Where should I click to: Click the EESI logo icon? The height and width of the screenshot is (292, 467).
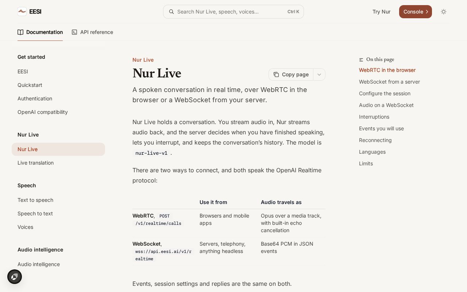[22, 12]
